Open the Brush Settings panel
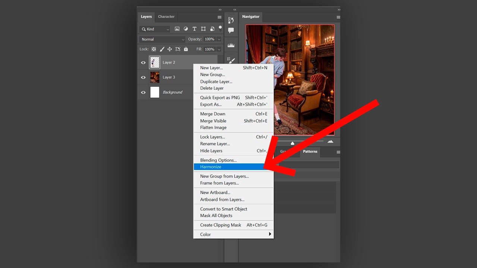The height and width of the screenshot is (268, 477). (230, 60)
